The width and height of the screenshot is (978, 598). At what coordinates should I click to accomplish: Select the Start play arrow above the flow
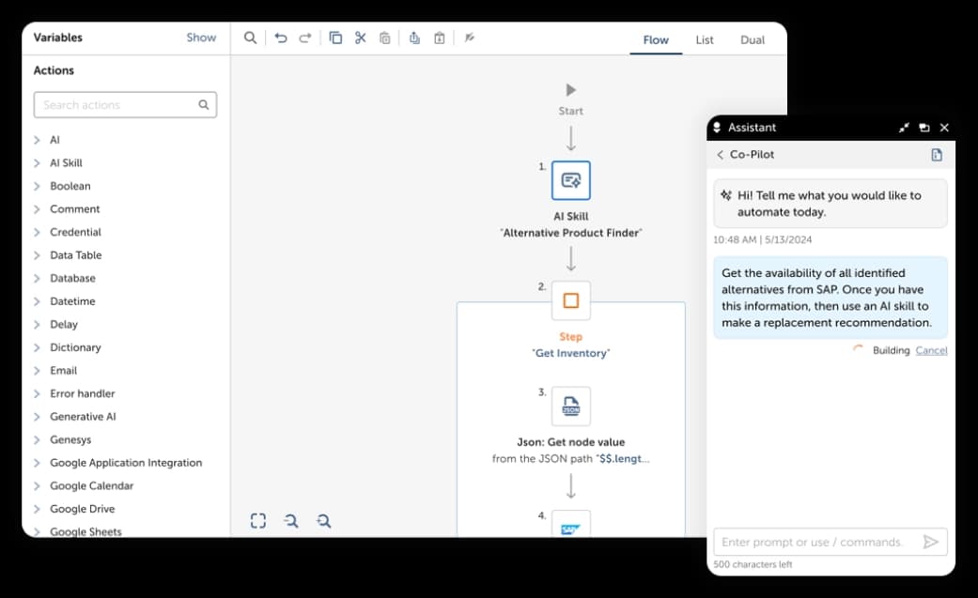pyautogui.click(x=571, y=90)
